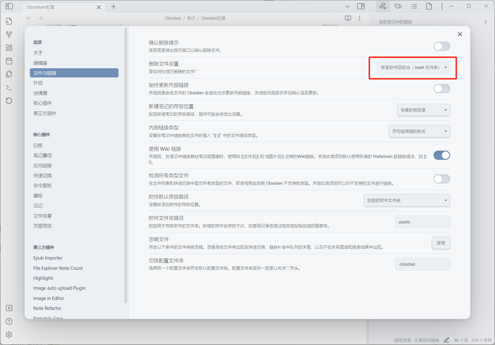Toggle the left sidebar collapse icon
The image size is (495, 345).
(x=9, y=6)
